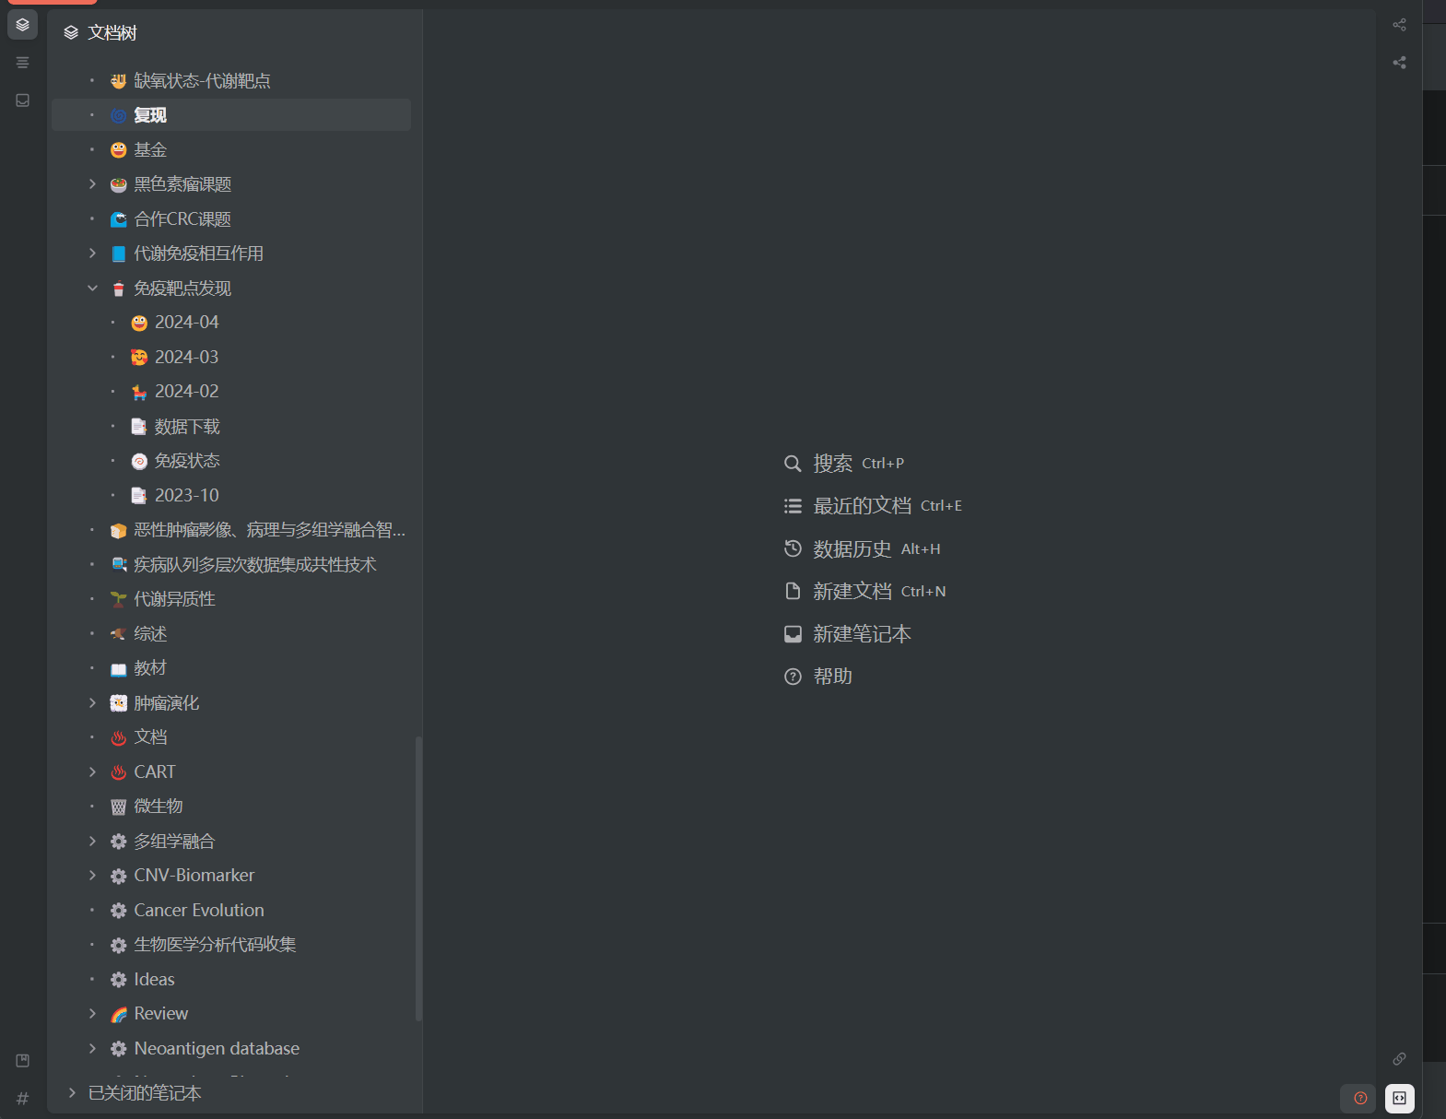Click the emoji icon of document 复现
This screenshot has width=1446, height=1119.
point(118,116)
